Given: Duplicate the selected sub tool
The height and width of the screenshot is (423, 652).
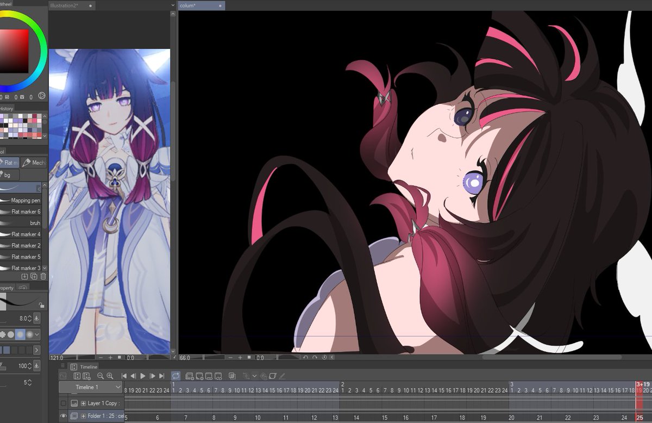Looking at the screenshot, I should [34, 277].
